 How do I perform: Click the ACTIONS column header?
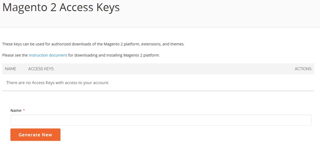click(x=303, y=69)
